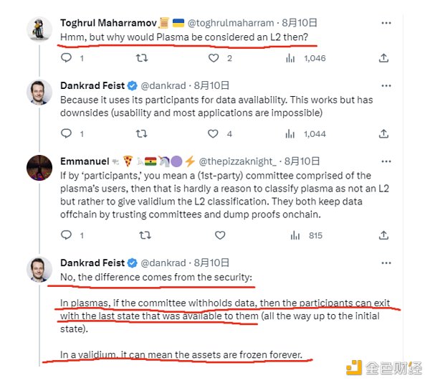
Task: Reply to Dankrad's data availability tweet
Action: click(67, 133)
